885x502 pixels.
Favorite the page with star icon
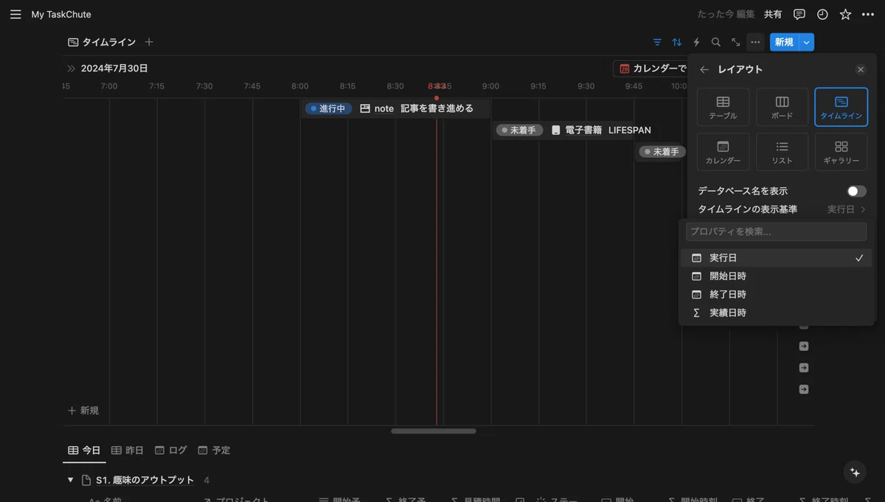coord(845,14)
